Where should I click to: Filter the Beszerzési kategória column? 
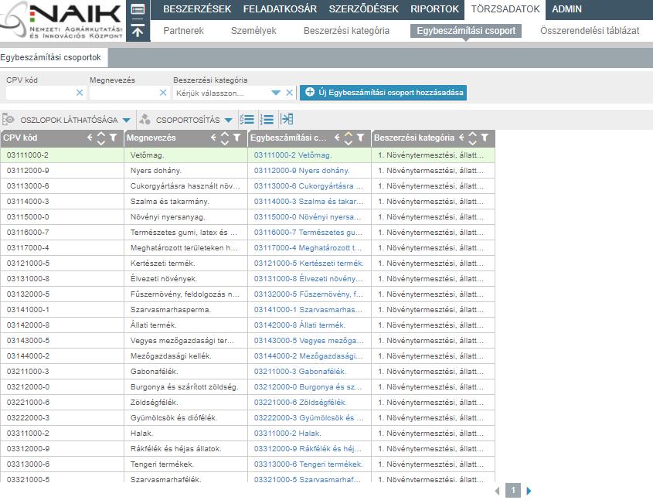[485, 137]
